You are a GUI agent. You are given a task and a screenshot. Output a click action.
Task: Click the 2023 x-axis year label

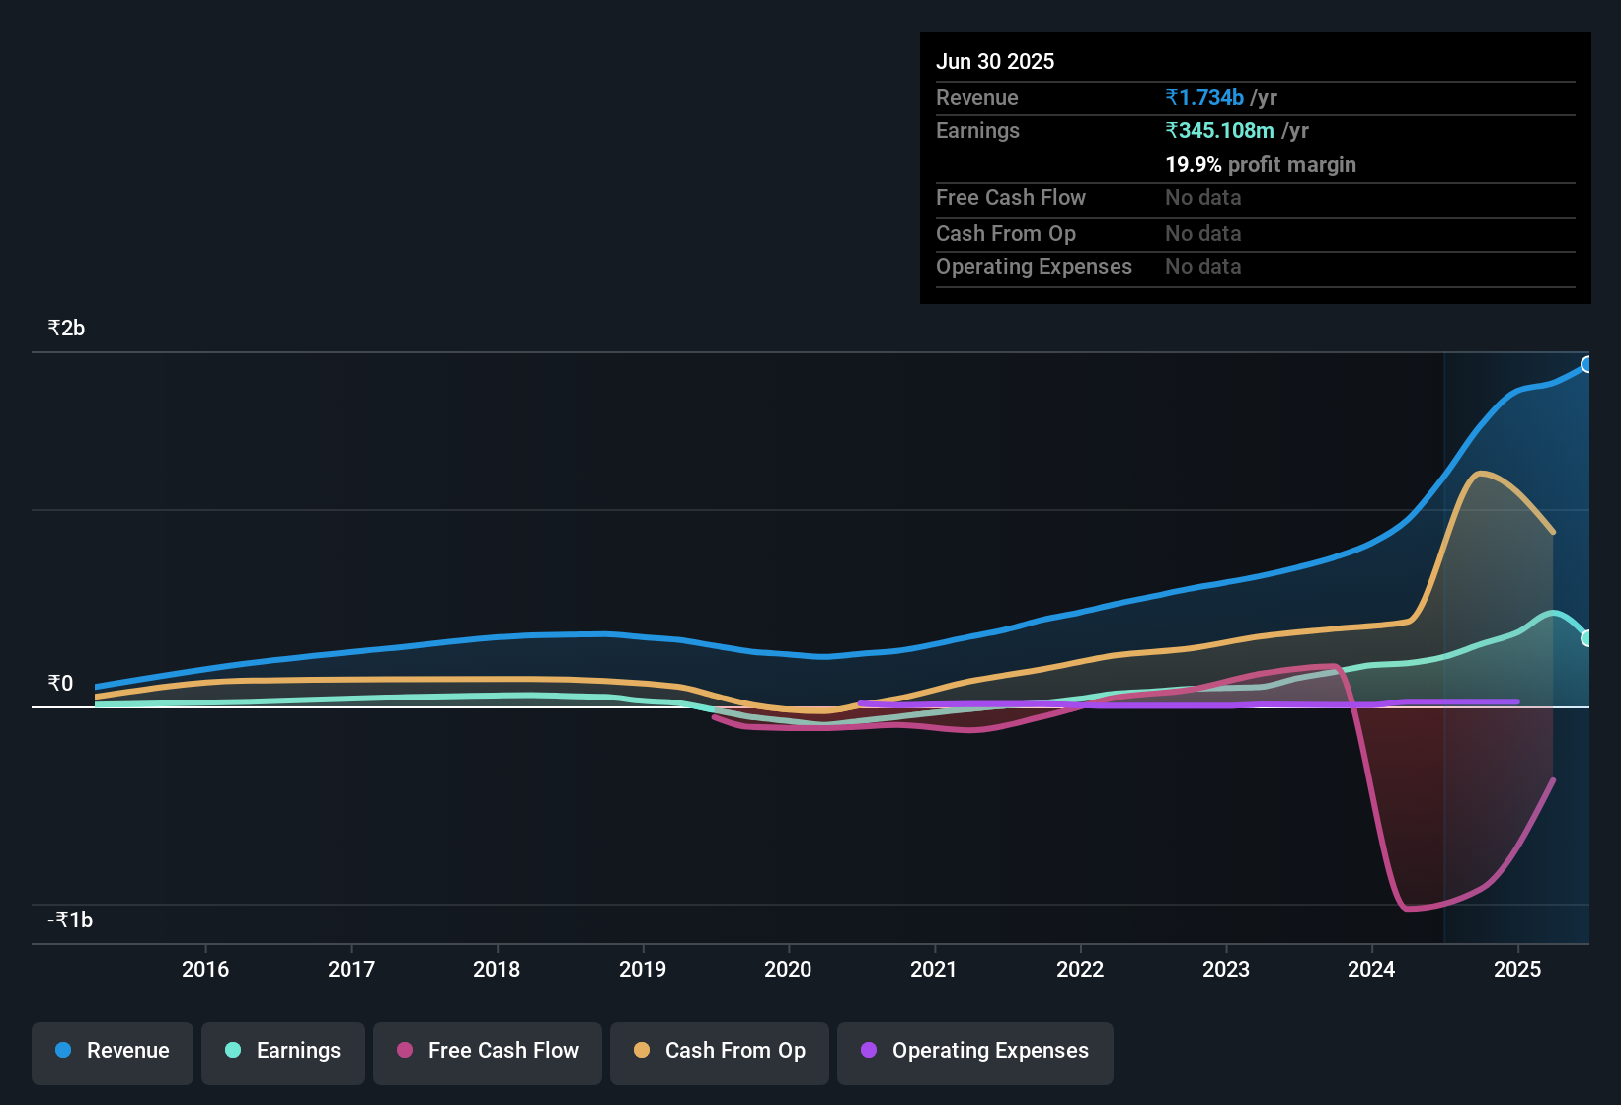(1226, 969)
